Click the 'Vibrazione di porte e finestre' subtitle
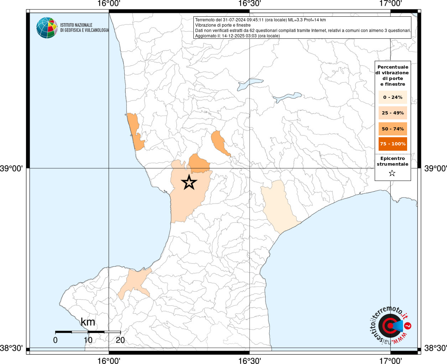 pyautogui.click(x=223, y=25)
